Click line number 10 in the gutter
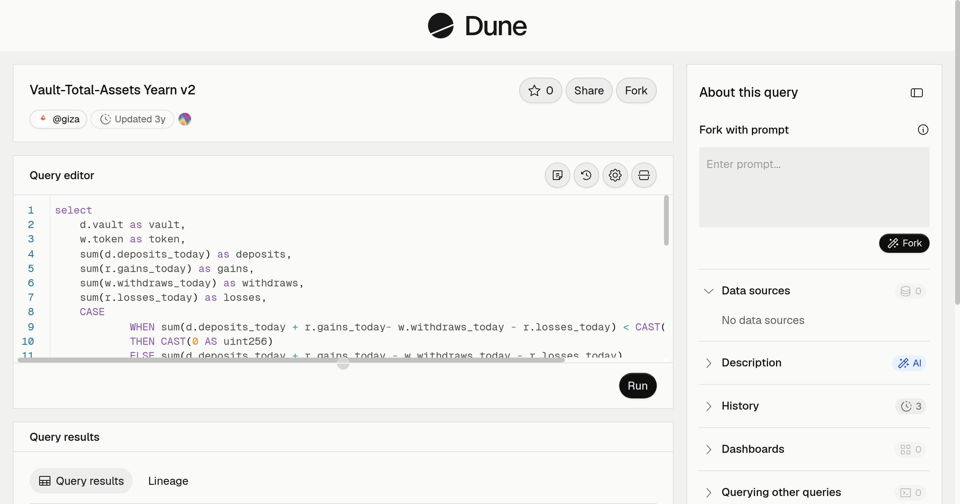The width and height of the screenshot is (960, 504). pos(28,342)
